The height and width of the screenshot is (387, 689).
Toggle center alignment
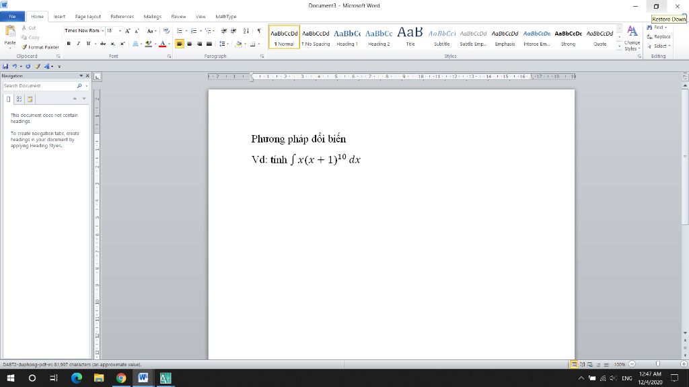(189, 44)
